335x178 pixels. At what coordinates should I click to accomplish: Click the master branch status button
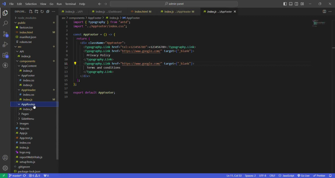coord(15,176)
